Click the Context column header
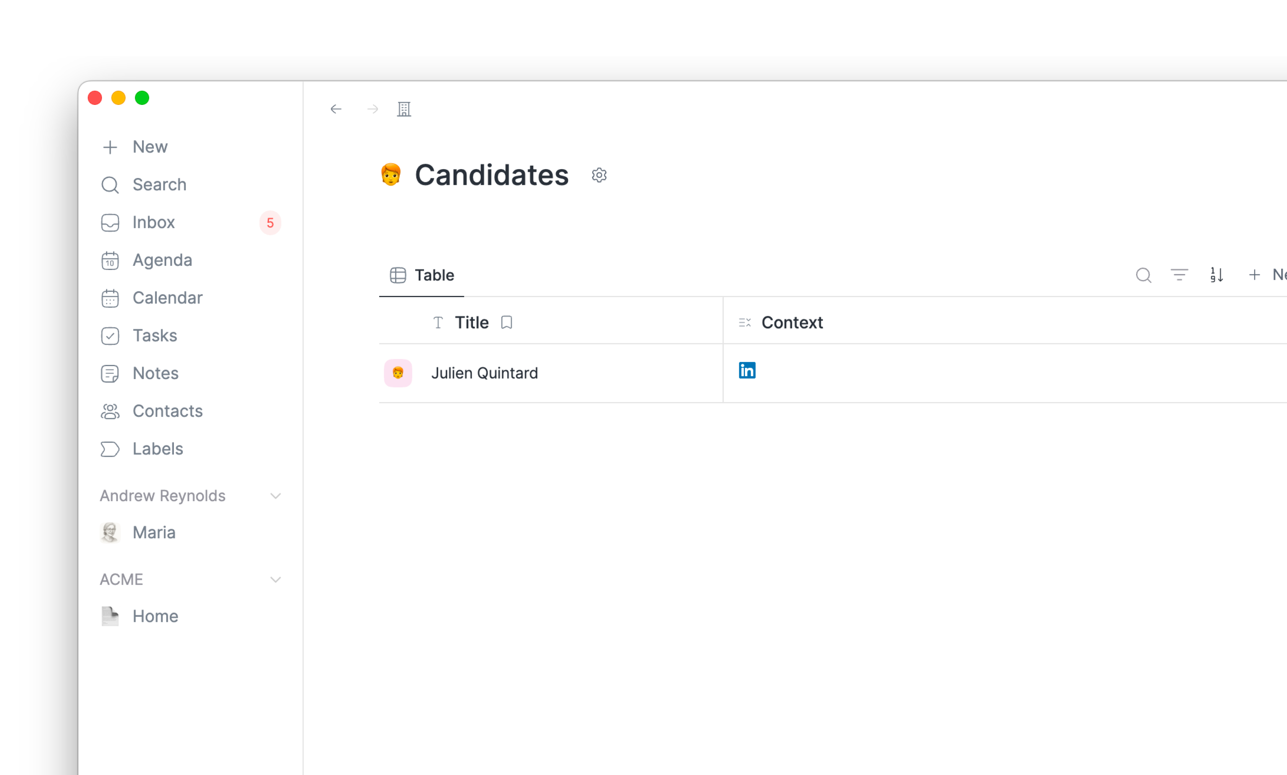Viewport: 1287px width, 775px height. 792,322
